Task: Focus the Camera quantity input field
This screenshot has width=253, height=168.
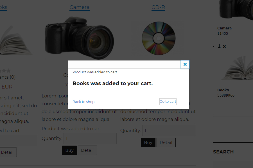Action: (x=90, y=138)
